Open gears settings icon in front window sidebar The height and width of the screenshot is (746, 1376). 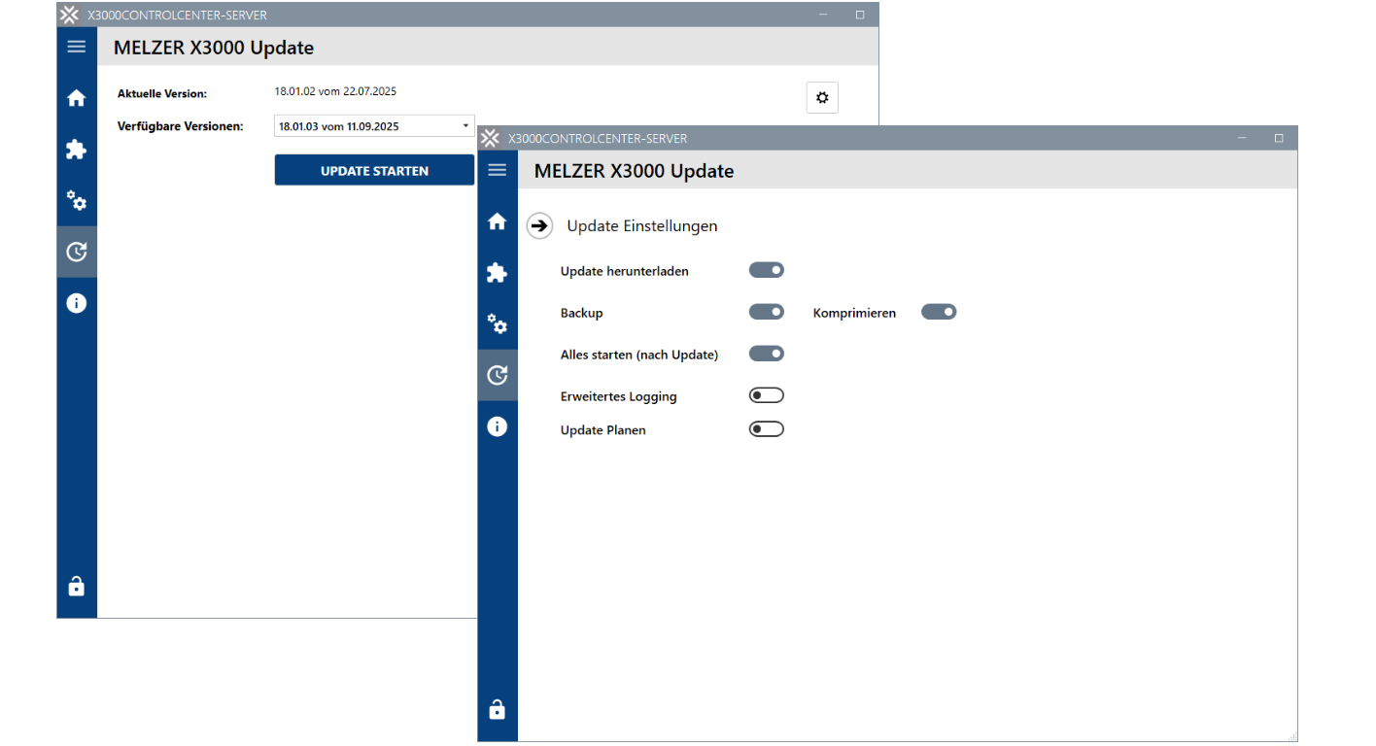(x=497, y=323)
